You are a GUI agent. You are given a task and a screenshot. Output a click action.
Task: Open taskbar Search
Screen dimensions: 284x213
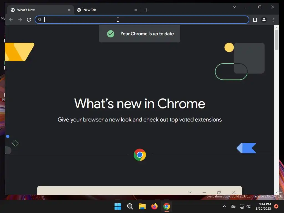130,206
